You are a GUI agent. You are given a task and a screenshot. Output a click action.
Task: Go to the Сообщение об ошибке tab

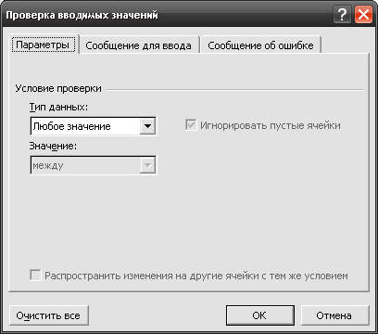tap(260, 45)
